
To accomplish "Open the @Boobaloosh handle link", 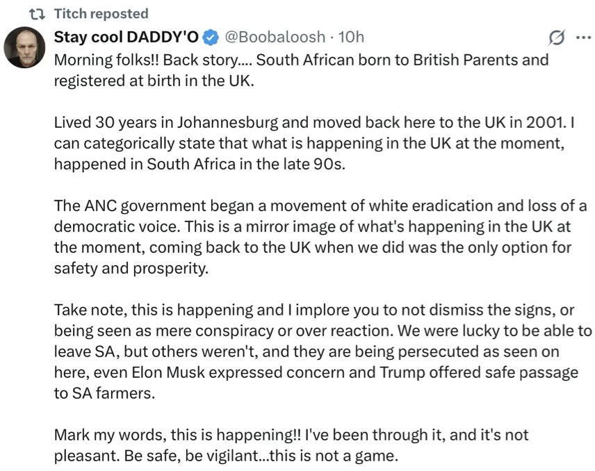I will click(275, 37).
